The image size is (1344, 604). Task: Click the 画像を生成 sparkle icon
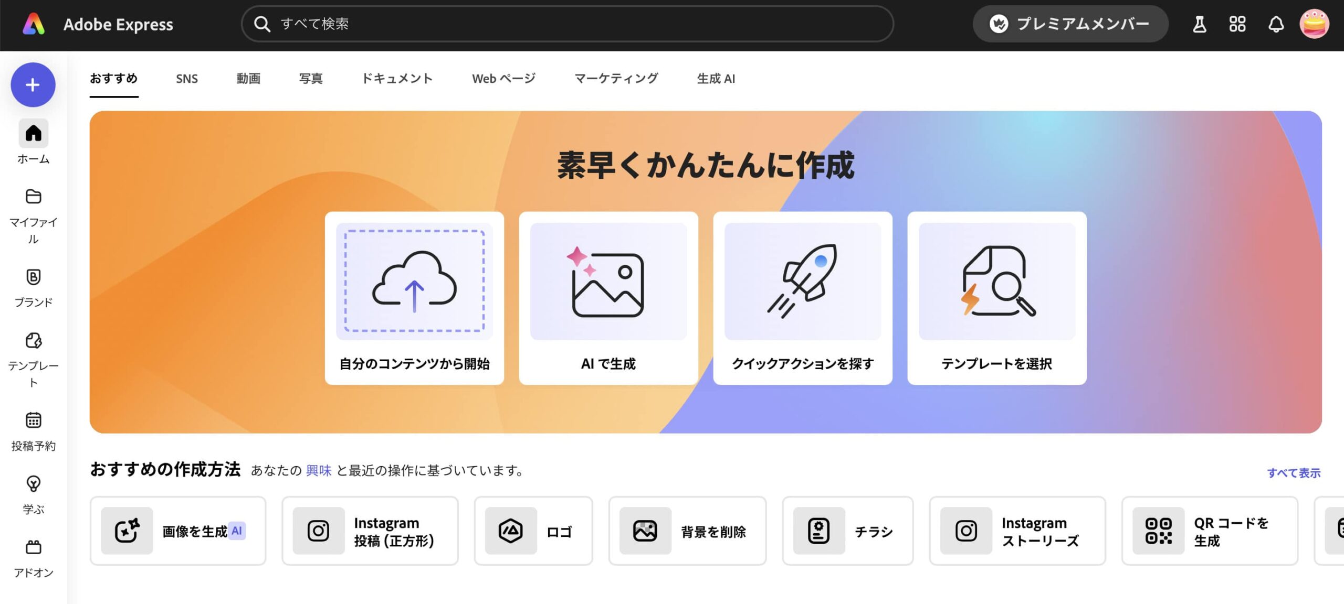coord(127,531)
